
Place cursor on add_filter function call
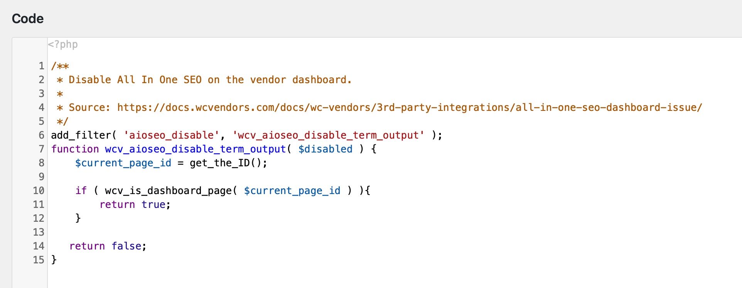(81, 135)
